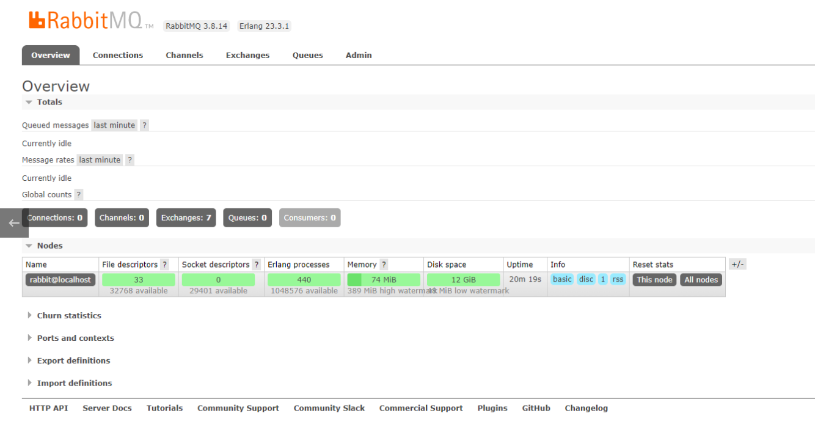Click the Queues: 0 count button

point(247,218)
